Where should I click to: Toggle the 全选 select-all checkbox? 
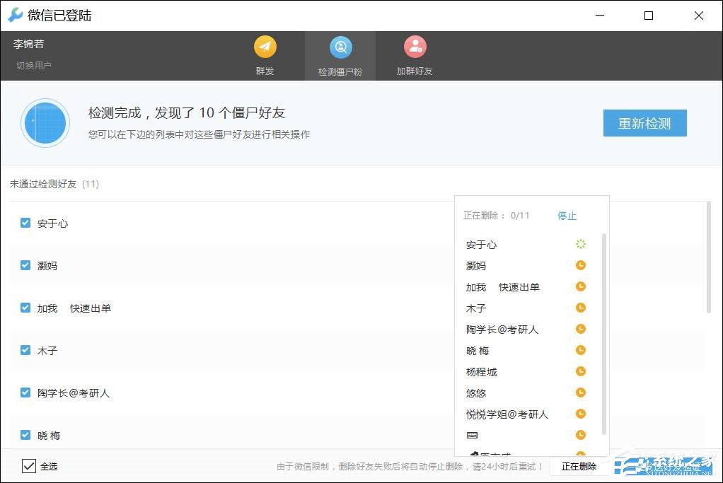point(29,465)
